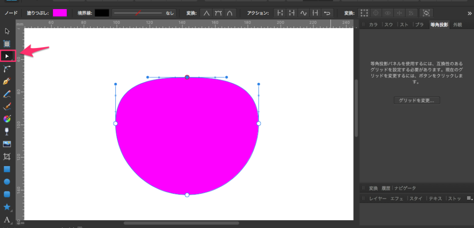Open the レイヤー panel tab
Viewport: 474px width, 228px height.
coord(377,198)
